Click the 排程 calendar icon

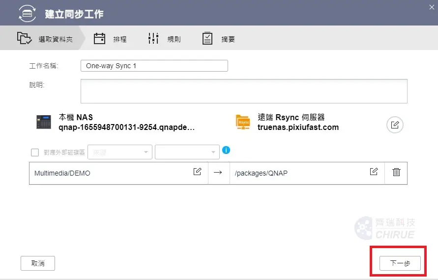point(99,38)
